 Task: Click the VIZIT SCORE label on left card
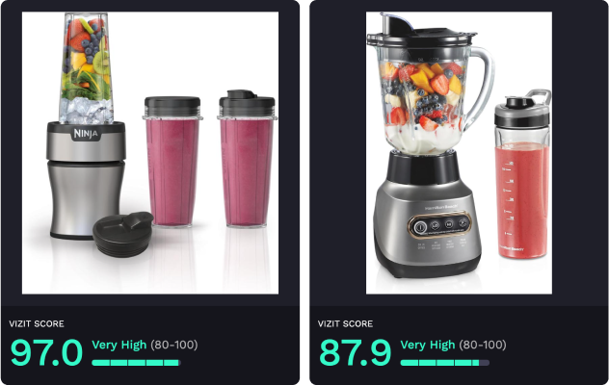coord(37,323)
